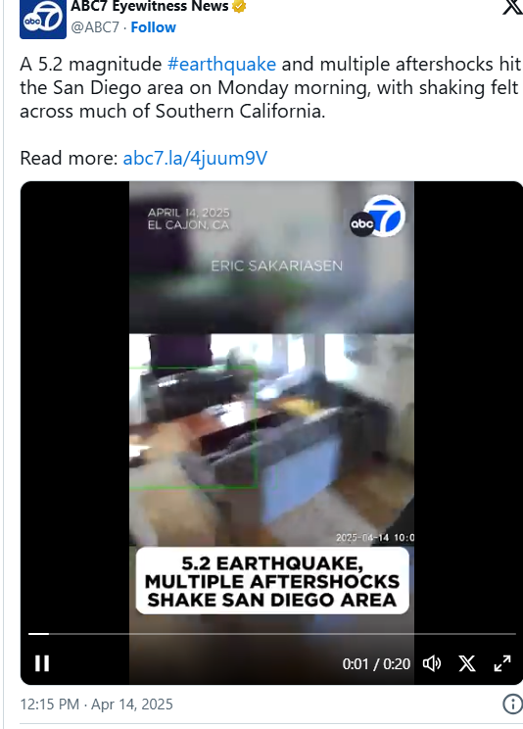Viewport: 523px width, 729px height.
Task: Open the abc7.la/4juum9V article link
Action: pyautogui.click(x=195, y=158)
